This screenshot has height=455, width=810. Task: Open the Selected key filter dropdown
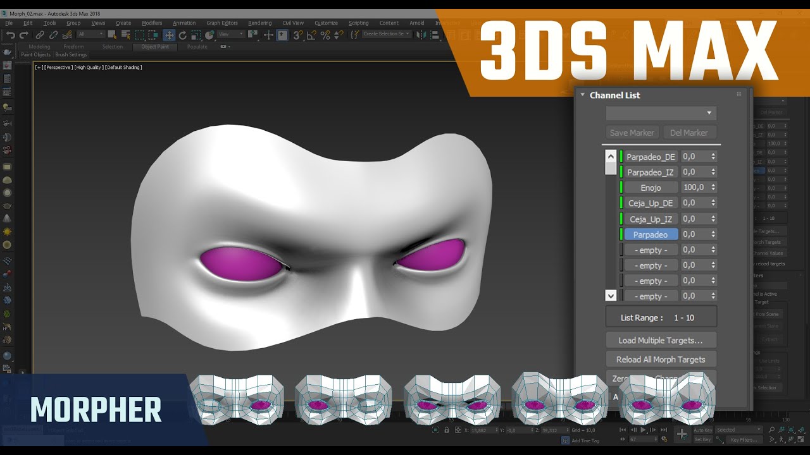pyautogui.click(x=738, y=430)
